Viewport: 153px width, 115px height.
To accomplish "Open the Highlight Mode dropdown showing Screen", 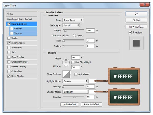I will click(75, 81).
